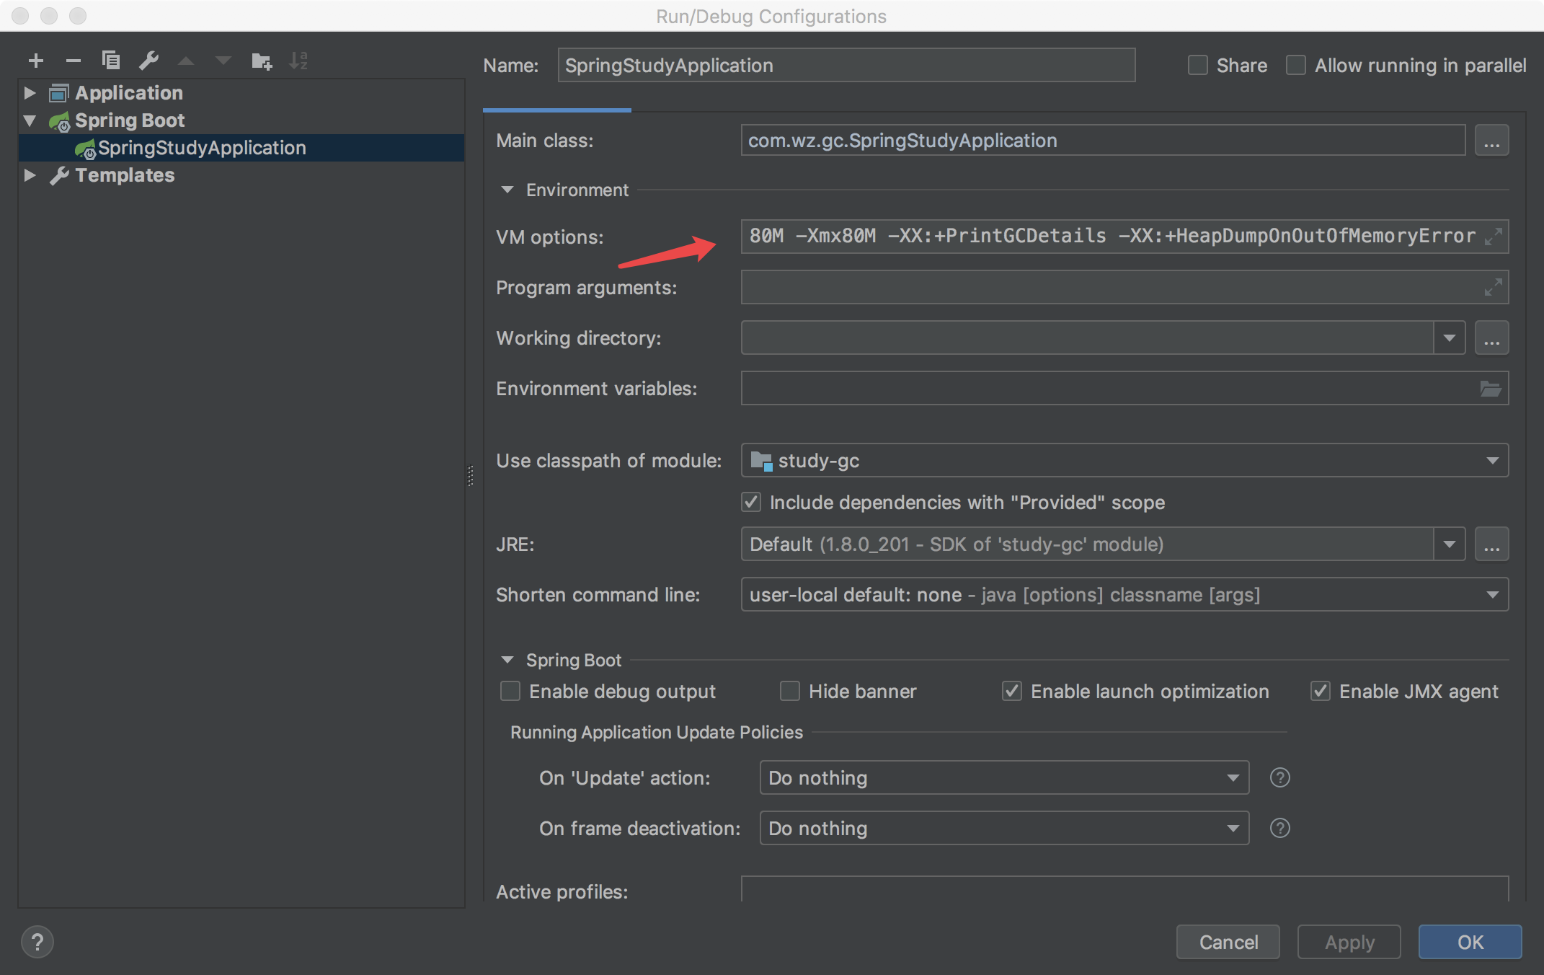Uncheck Enable JMX agent
This screenshot has height=975, width=1544.
click(1320, 692)
